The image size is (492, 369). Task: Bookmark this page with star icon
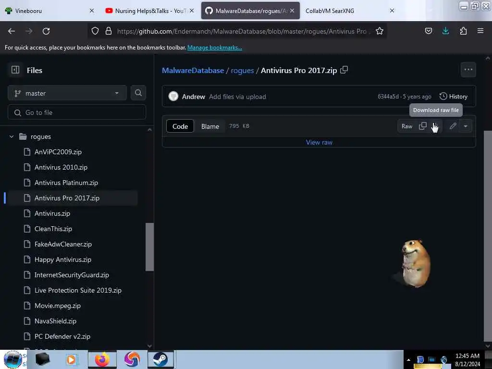(x=380, y=31)
